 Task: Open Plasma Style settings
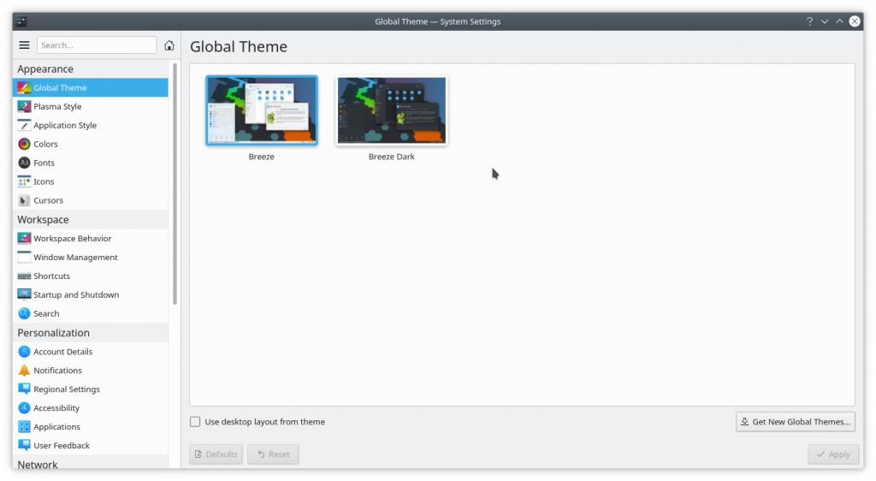click(57, 107)
